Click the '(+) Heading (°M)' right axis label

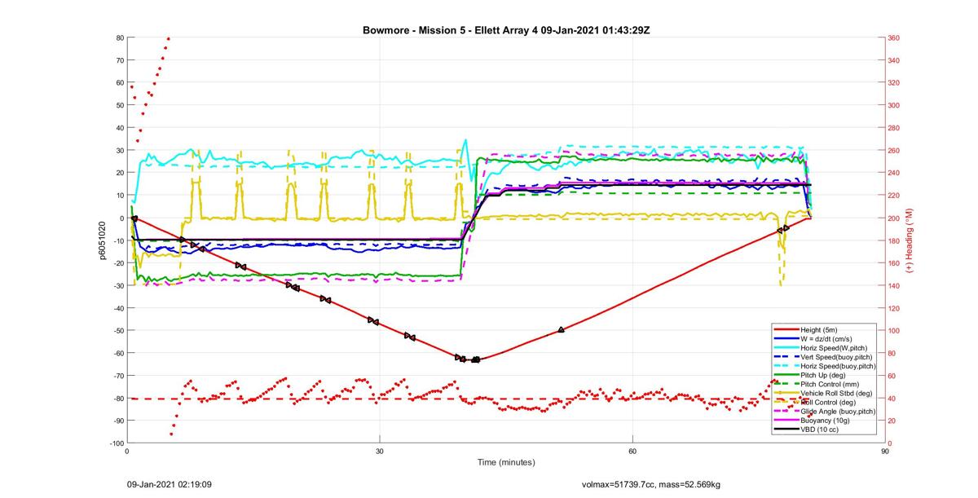coord(909,240)
